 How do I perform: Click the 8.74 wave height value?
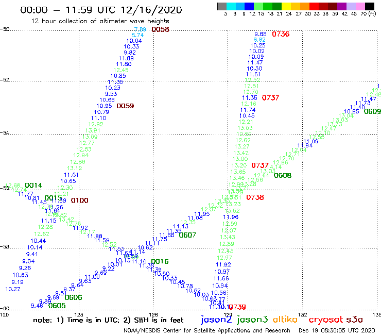pos(137,35)
